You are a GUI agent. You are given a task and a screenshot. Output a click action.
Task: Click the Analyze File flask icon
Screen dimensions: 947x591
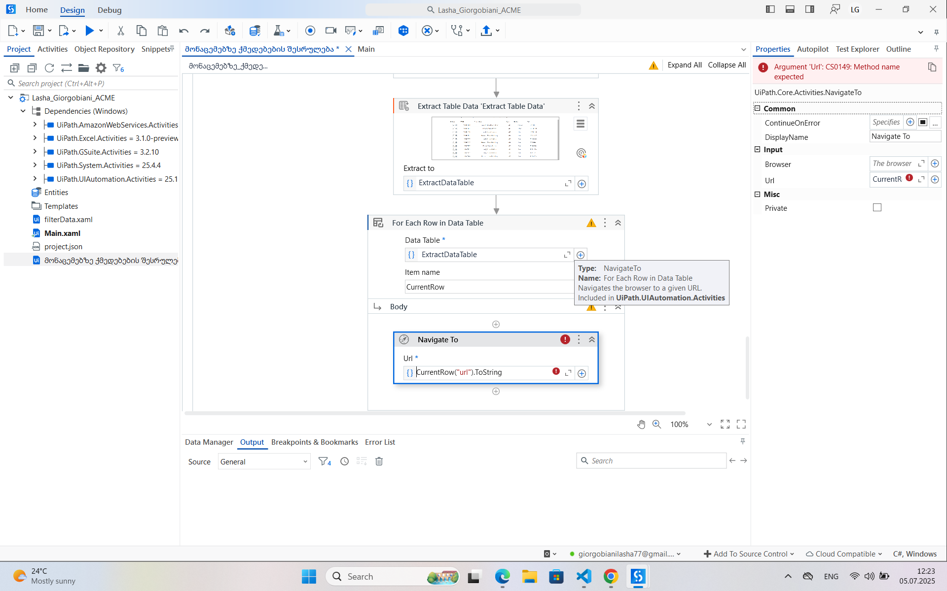point(279,31)
